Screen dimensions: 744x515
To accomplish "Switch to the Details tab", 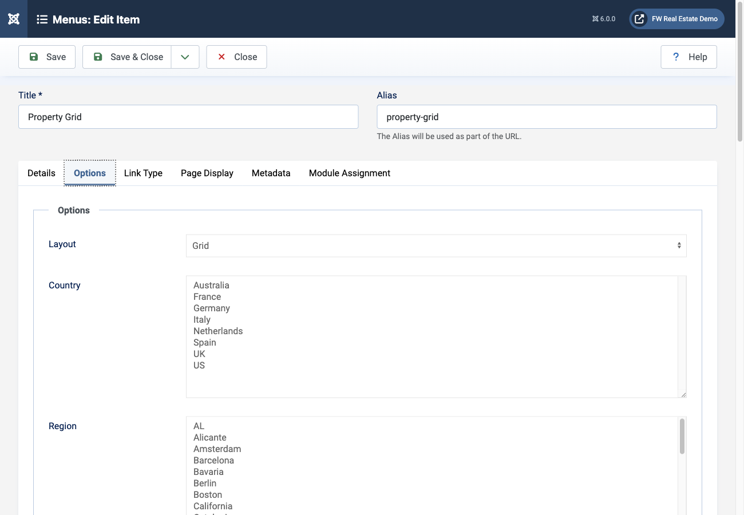I will point(41,173).
